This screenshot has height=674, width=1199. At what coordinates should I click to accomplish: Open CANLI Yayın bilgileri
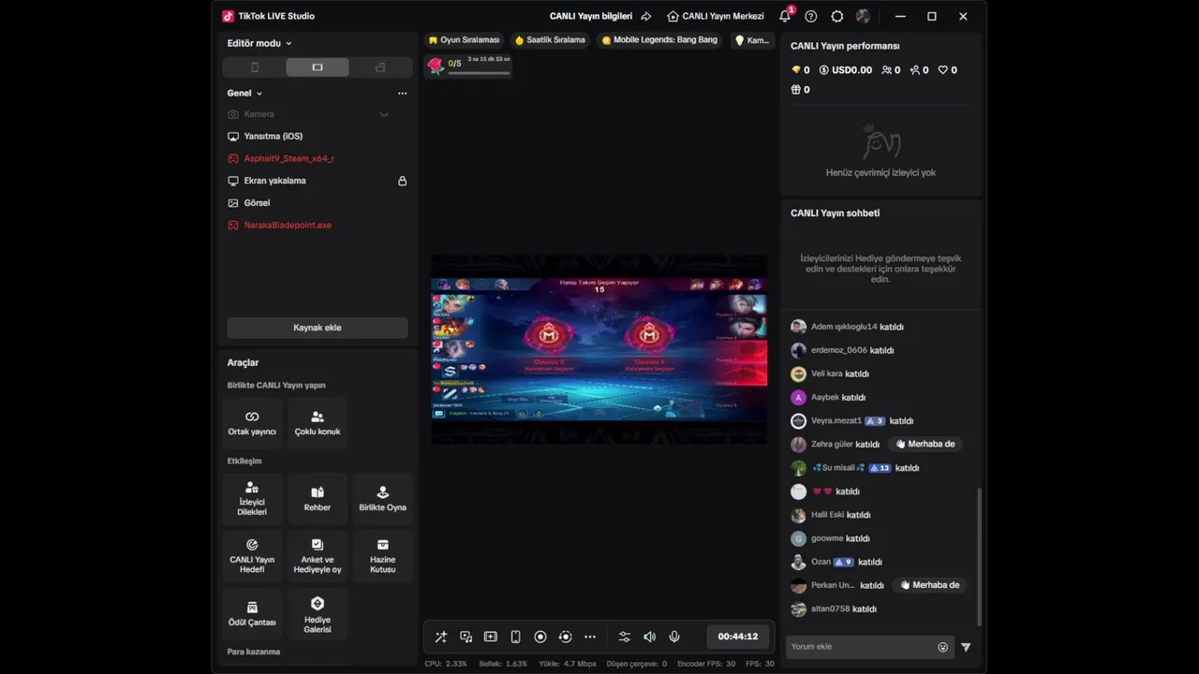pyautogui.click(x=591, y=16)
